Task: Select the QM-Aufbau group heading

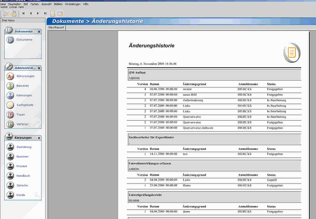Action: (x=137, y=72)
